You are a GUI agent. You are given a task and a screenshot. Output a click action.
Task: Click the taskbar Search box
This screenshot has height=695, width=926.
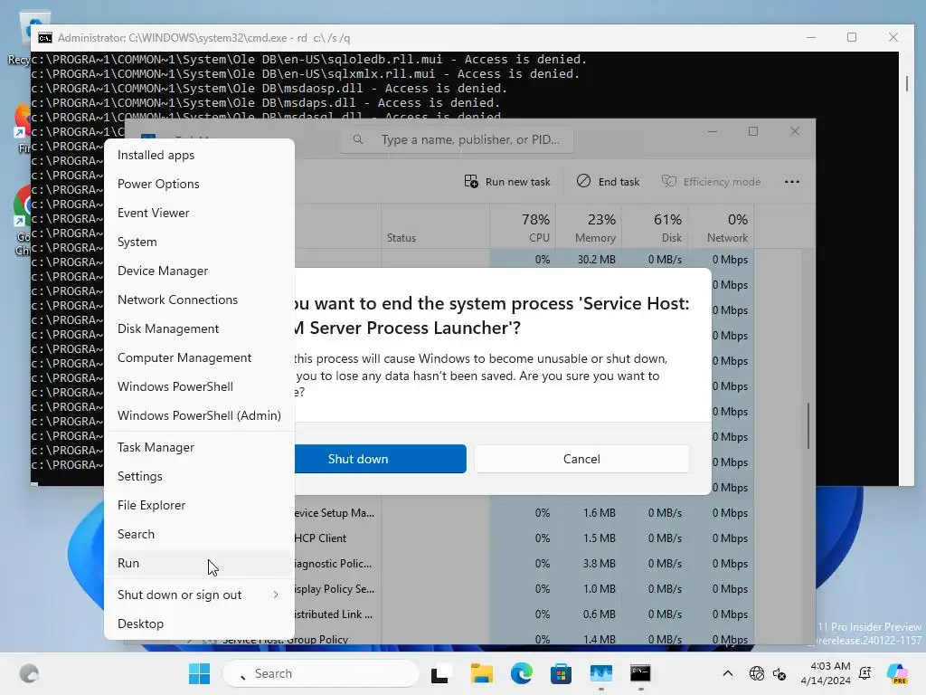(321, 673)
